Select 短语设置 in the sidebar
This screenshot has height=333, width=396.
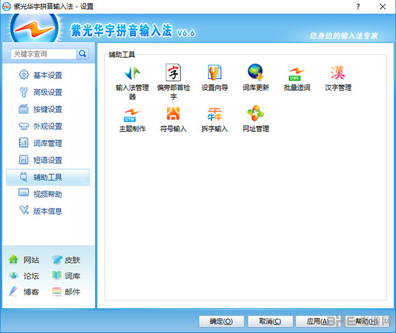tap(48, 160)
